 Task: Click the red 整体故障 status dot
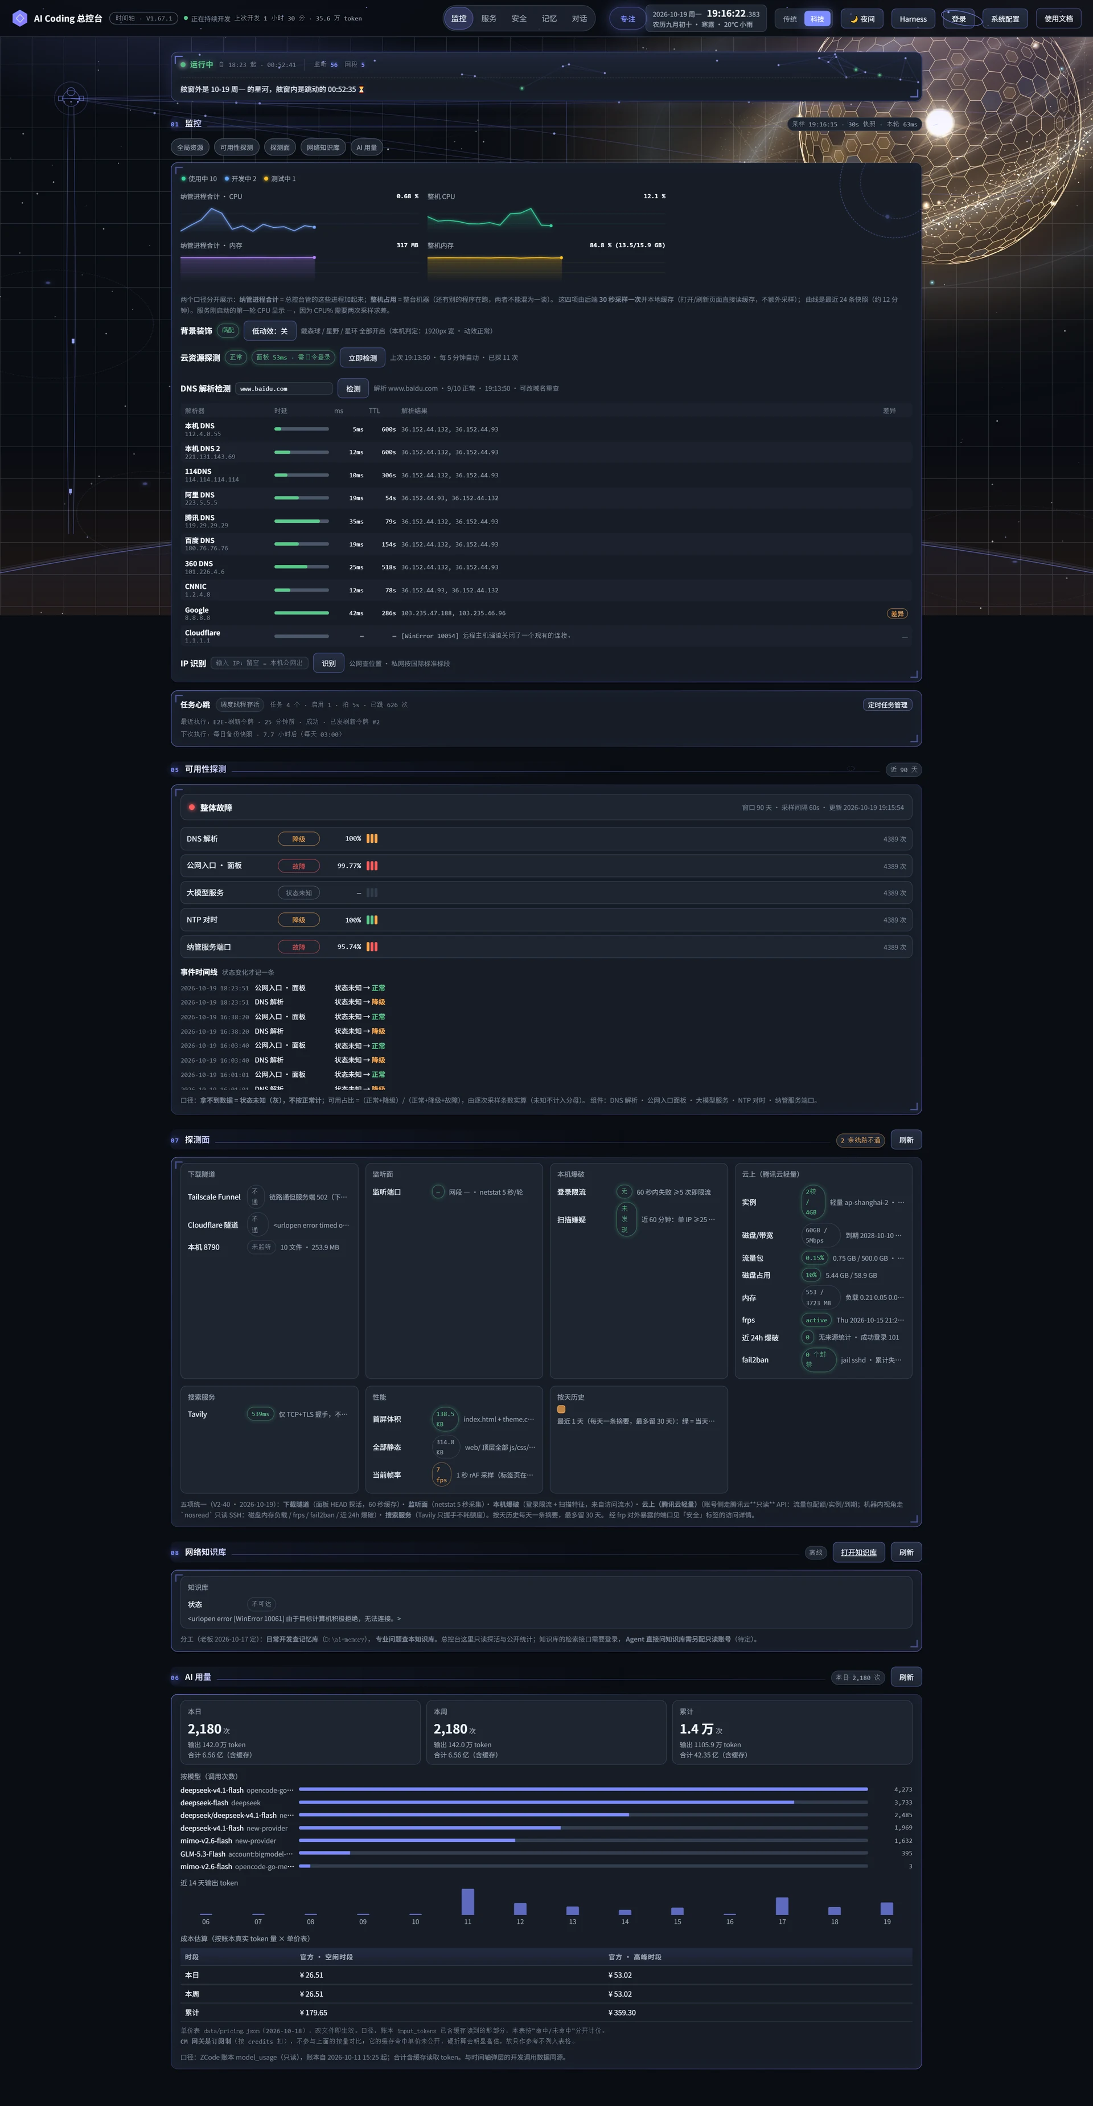[191, 808]
